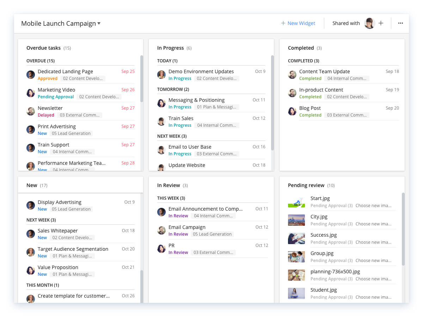Click avatar beside Email to User Base
423x317 pixels.
[161, 150]
